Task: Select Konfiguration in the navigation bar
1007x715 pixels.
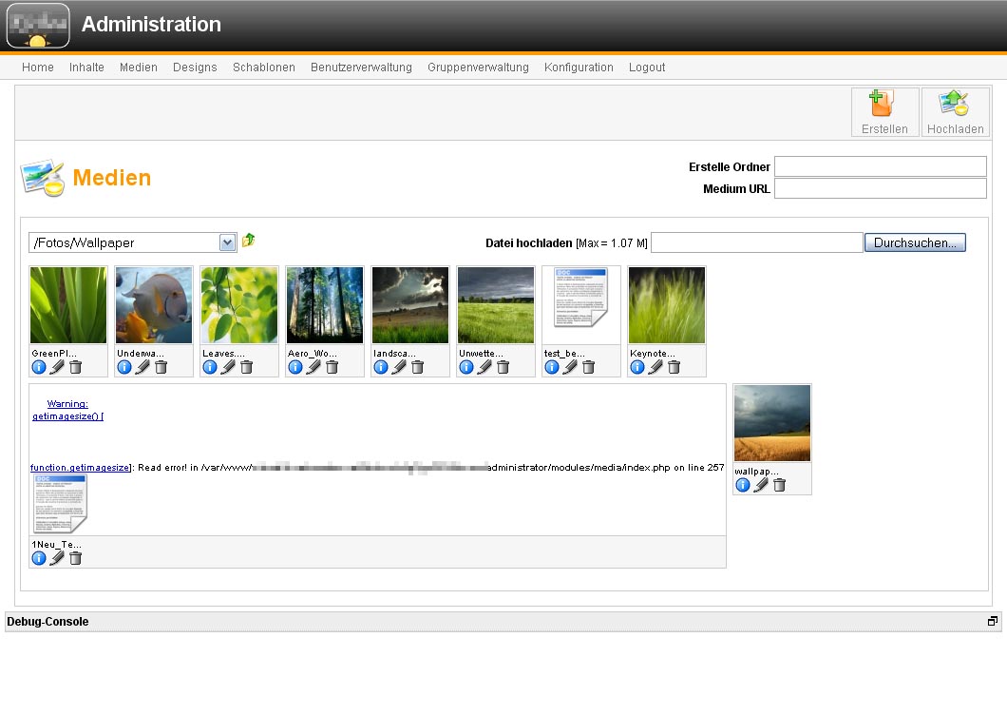Action: point(579,68)
